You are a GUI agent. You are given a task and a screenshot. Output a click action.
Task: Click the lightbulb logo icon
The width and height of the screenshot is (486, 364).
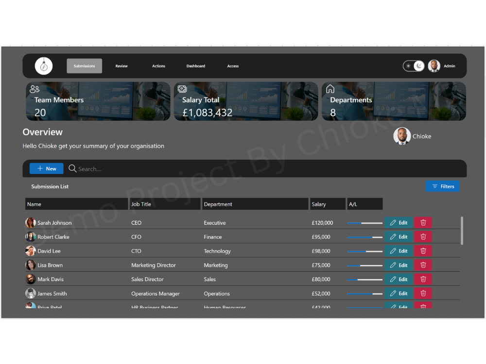(44, 66)
